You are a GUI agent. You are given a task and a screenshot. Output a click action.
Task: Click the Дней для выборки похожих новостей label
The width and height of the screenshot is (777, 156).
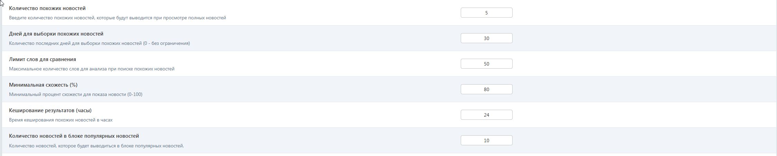[x=56, y=34]
